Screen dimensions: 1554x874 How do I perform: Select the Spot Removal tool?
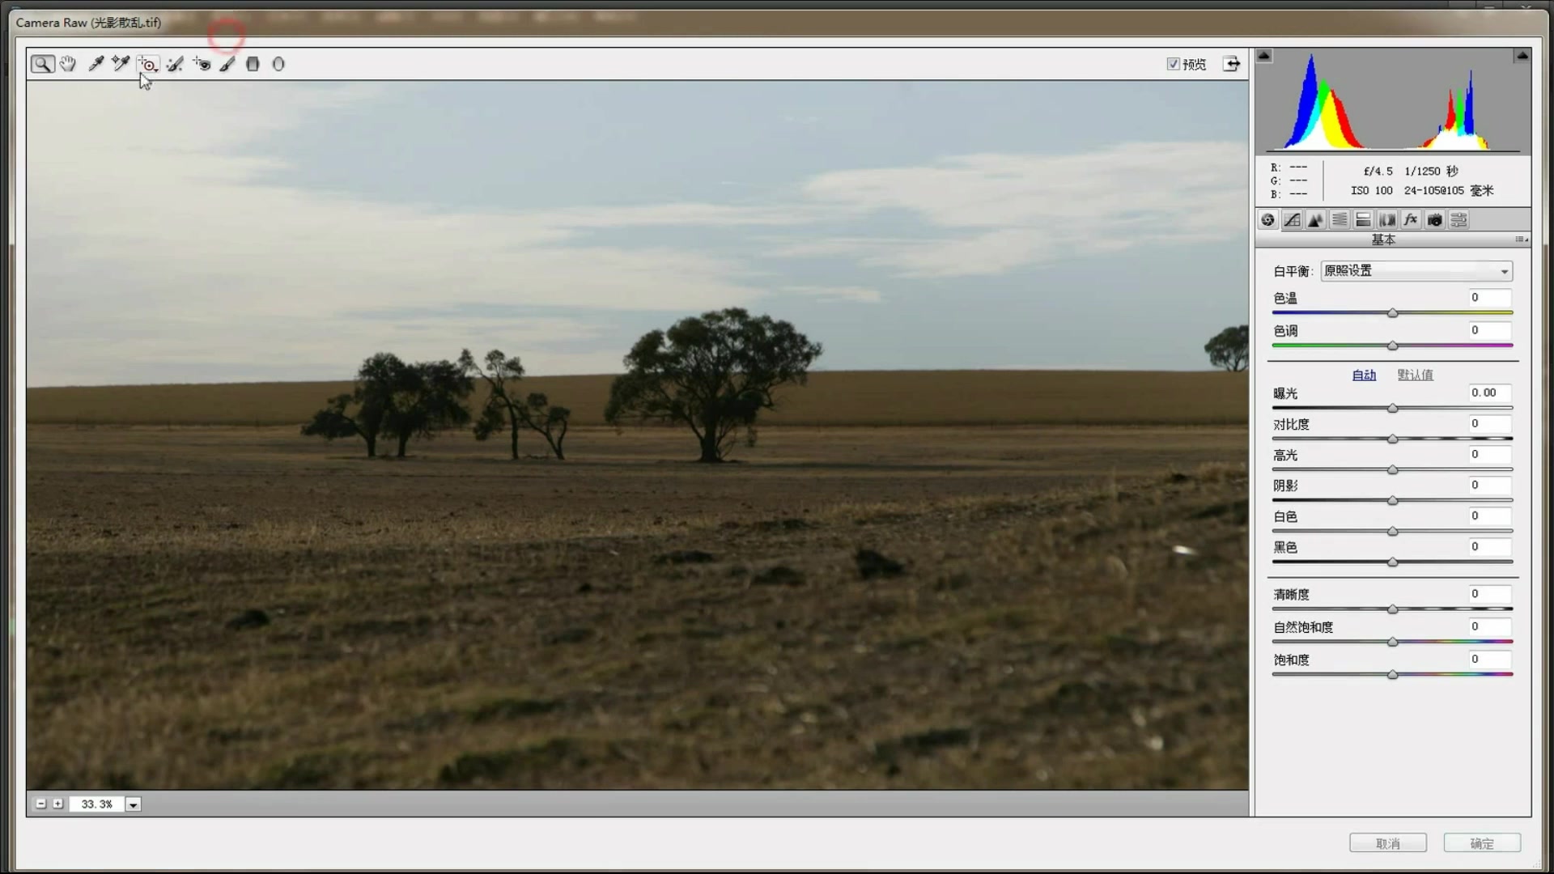click(175, 64)
